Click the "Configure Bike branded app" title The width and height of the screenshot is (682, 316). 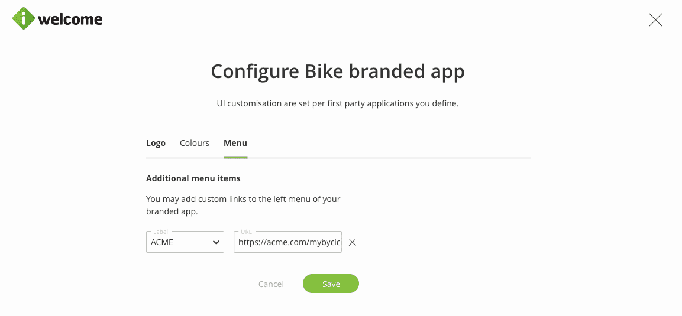[x=338, y=71]
